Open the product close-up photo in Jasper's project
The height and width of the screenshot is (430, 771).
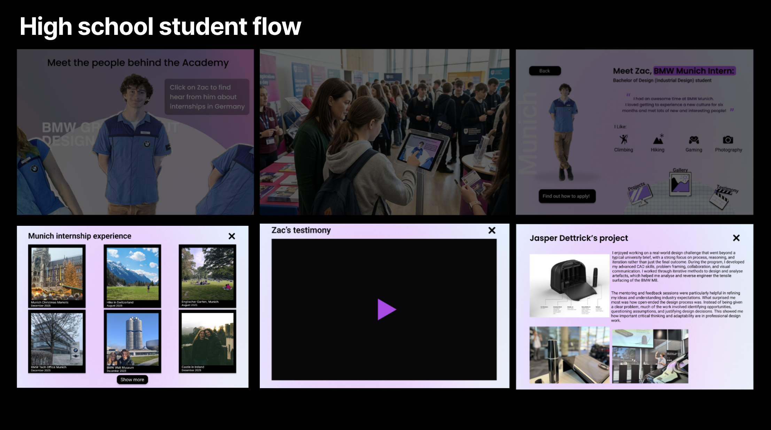570,355
